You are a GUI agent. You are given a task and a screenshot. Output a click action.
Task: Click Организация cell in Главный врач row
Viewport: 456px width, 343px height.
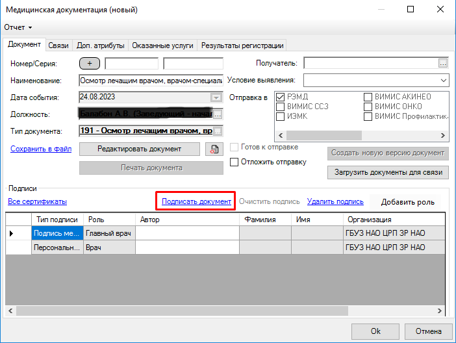tap(394, 233)
